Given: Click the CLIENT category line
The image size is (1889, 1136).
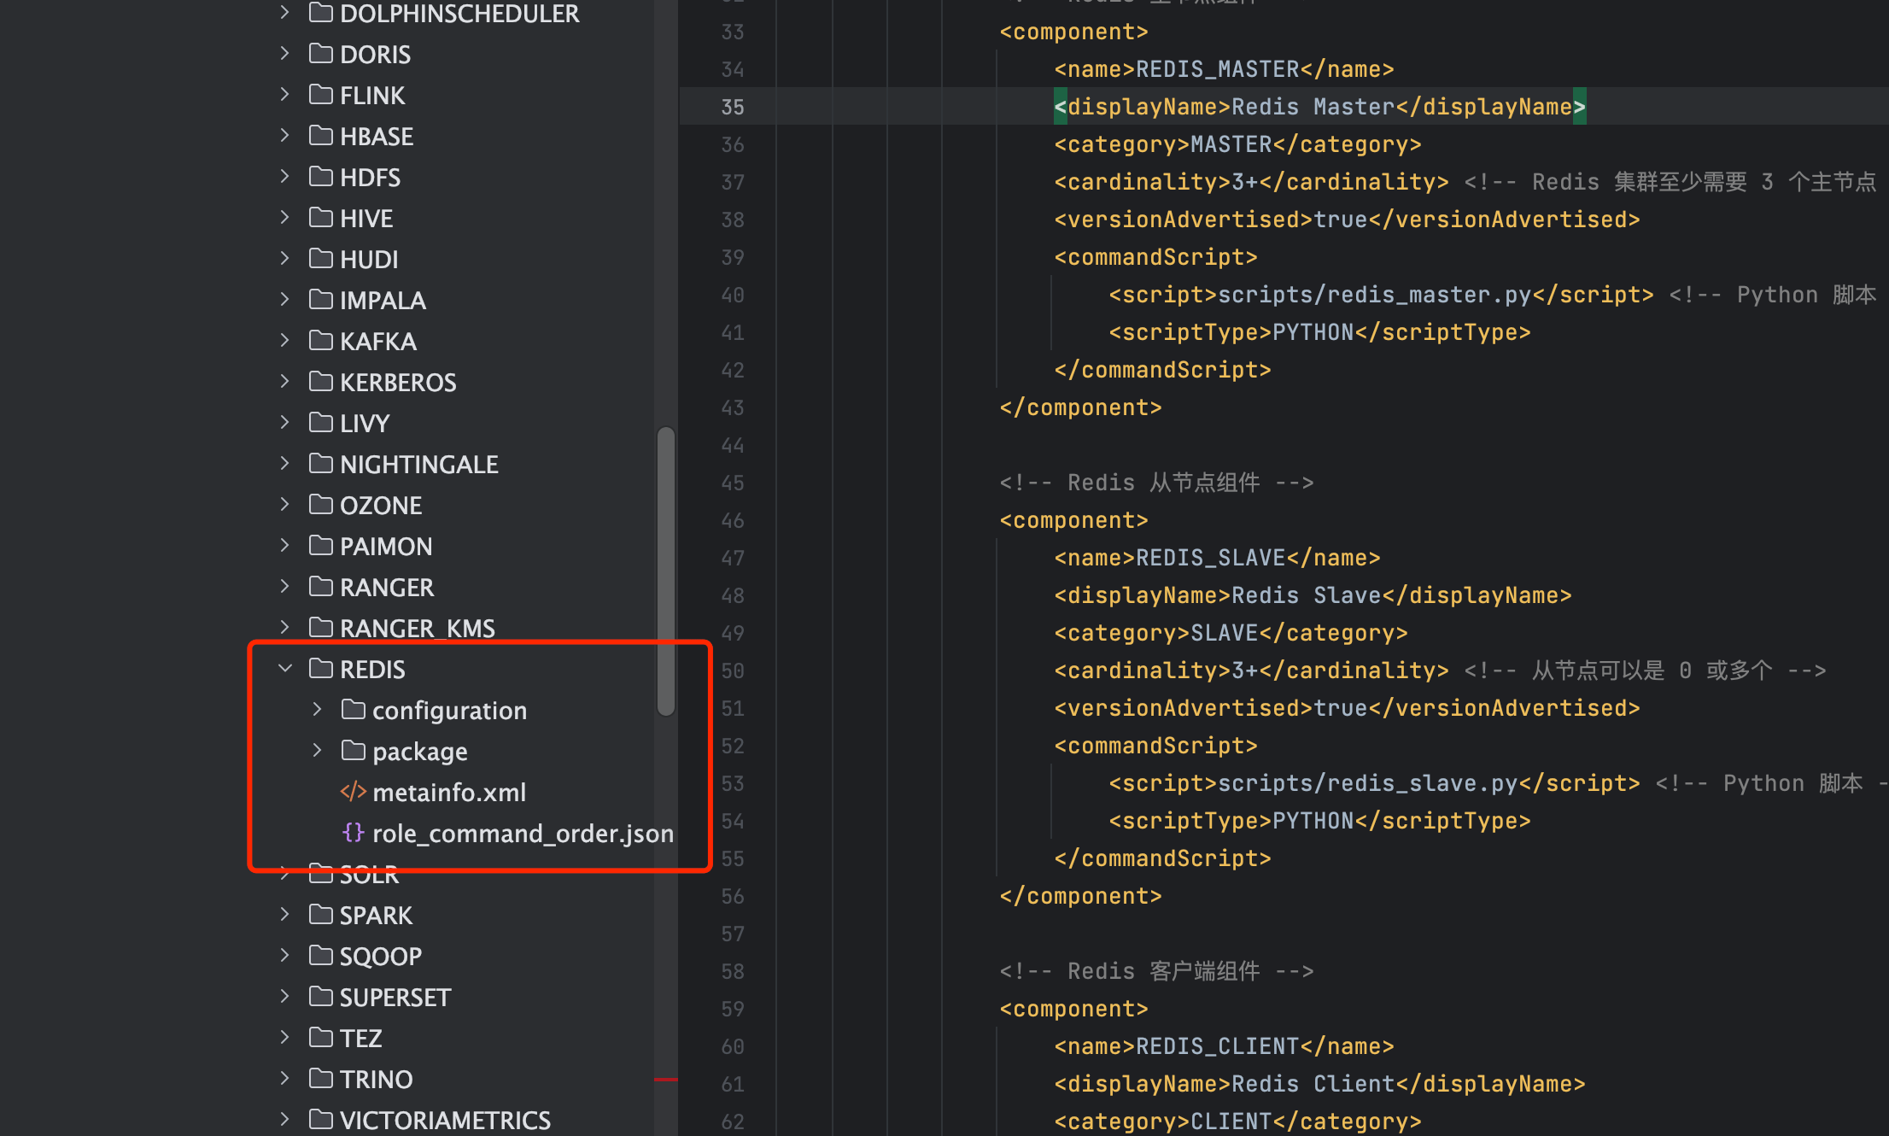Looking at the screenshot, I should 1237,1121.
